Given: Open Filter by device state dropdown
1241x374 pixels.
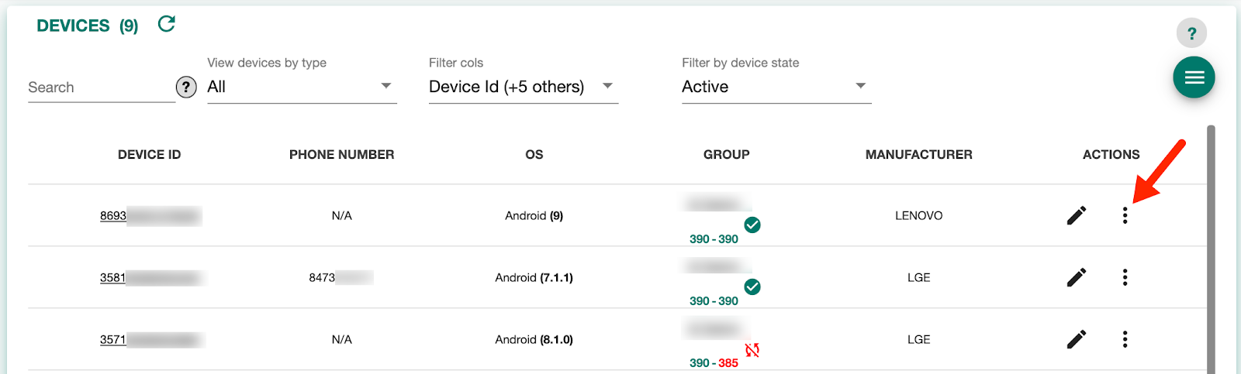Looking at the screenshot, I should pos(776,87).
